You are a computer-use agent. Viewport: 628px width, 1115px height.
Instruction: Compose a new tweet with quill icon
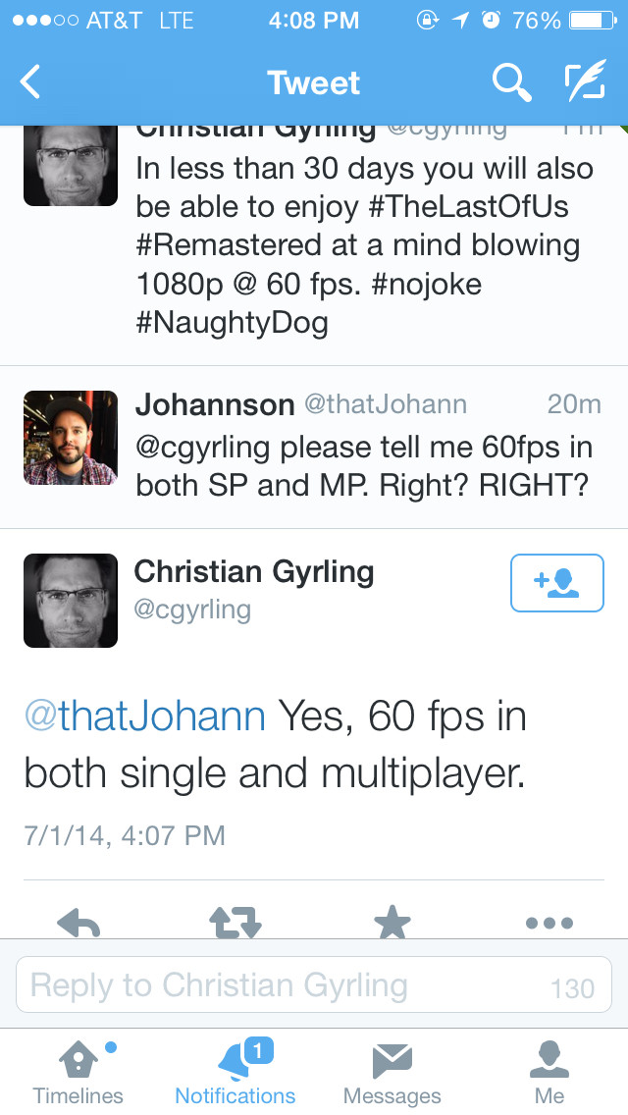coord(585,80)
